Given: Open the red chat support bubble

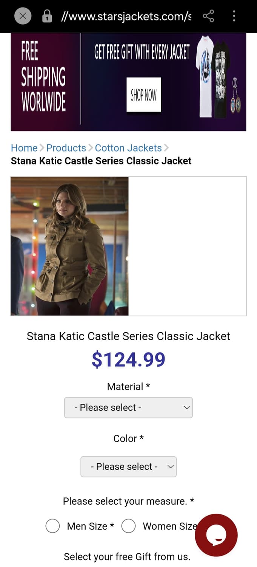Looking at the screenshot, I should click(216, 535).
